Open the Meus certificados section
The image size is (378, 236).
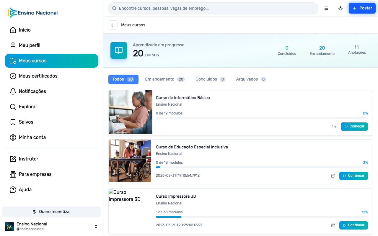click(x=38, y=76)
